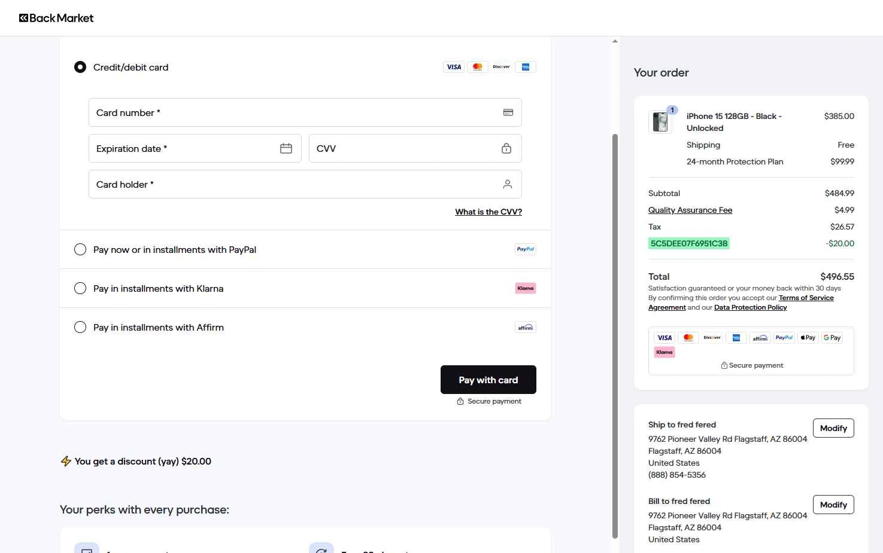Click the discount amount -$20.00

pyautogui.click(x=840, y=243)
